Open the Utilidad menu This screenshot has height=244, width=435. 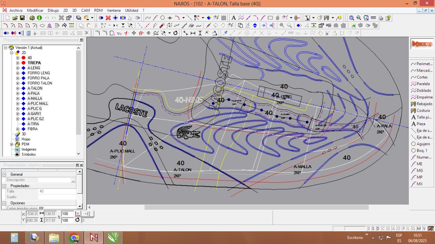point(131,10)
